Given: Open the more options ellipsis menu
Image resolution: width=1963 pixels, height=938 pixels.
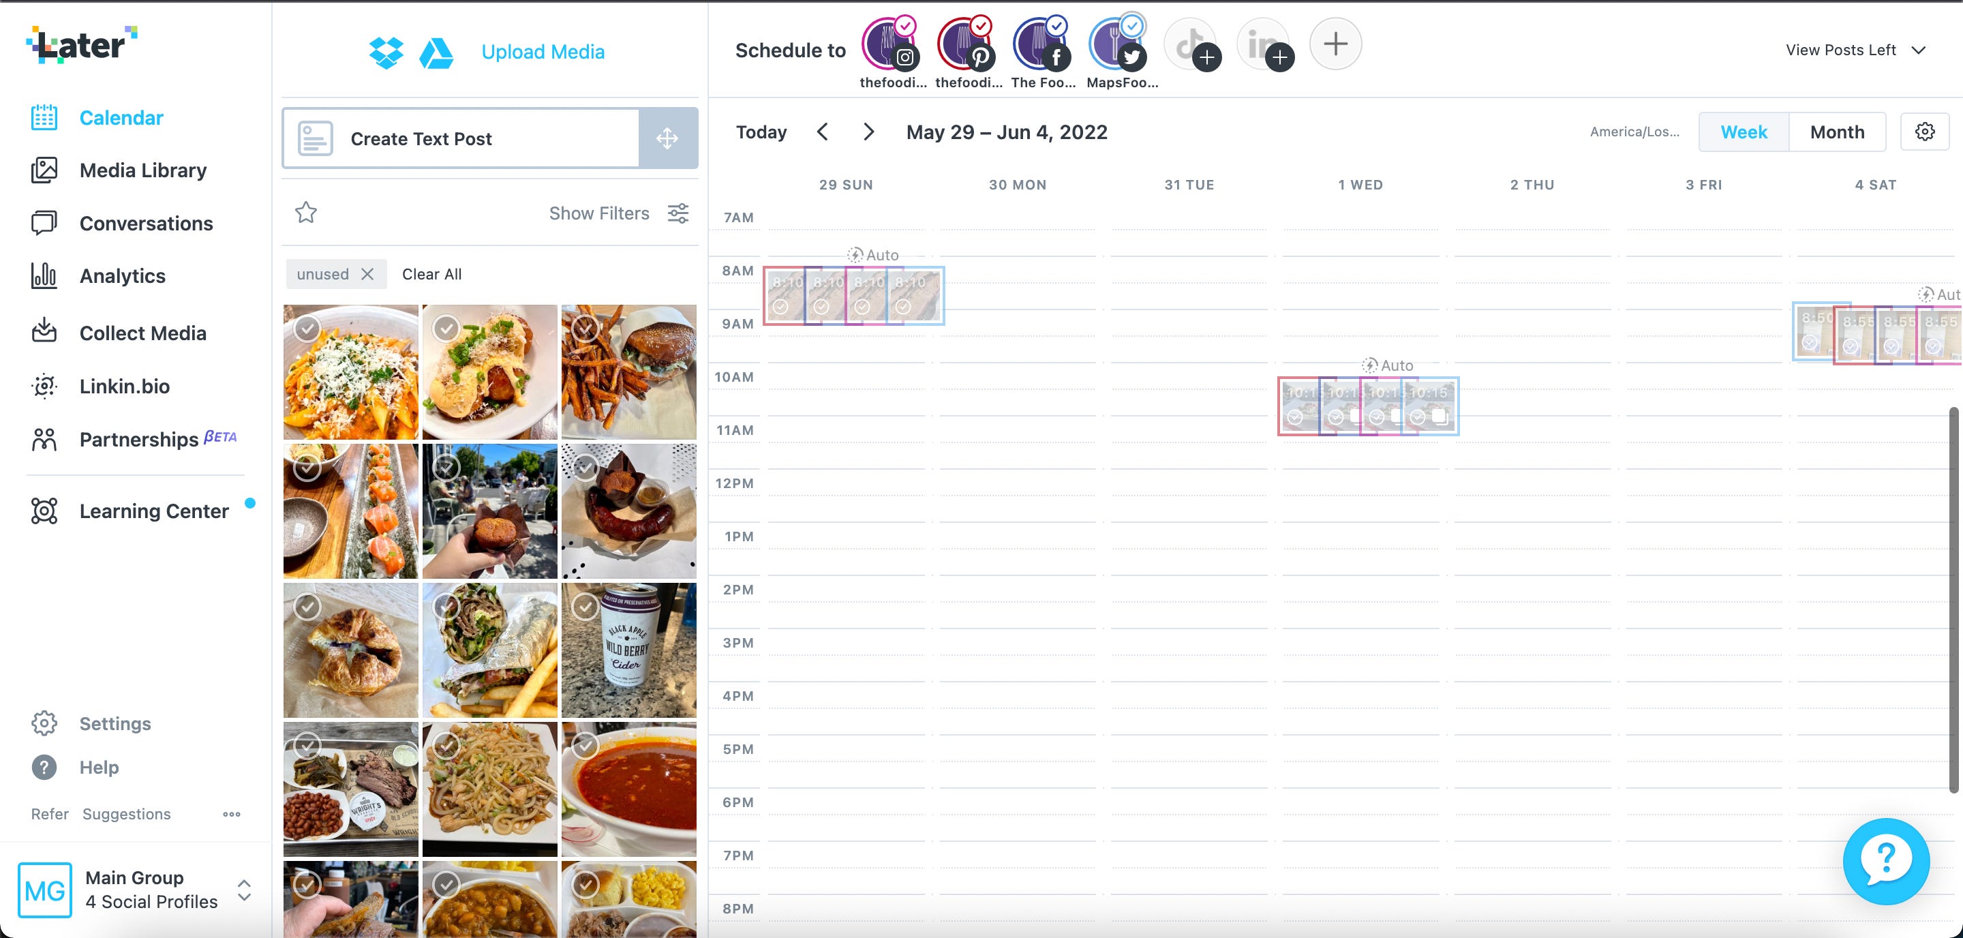Looking at the screenshot, I should (x=232, y=814).
